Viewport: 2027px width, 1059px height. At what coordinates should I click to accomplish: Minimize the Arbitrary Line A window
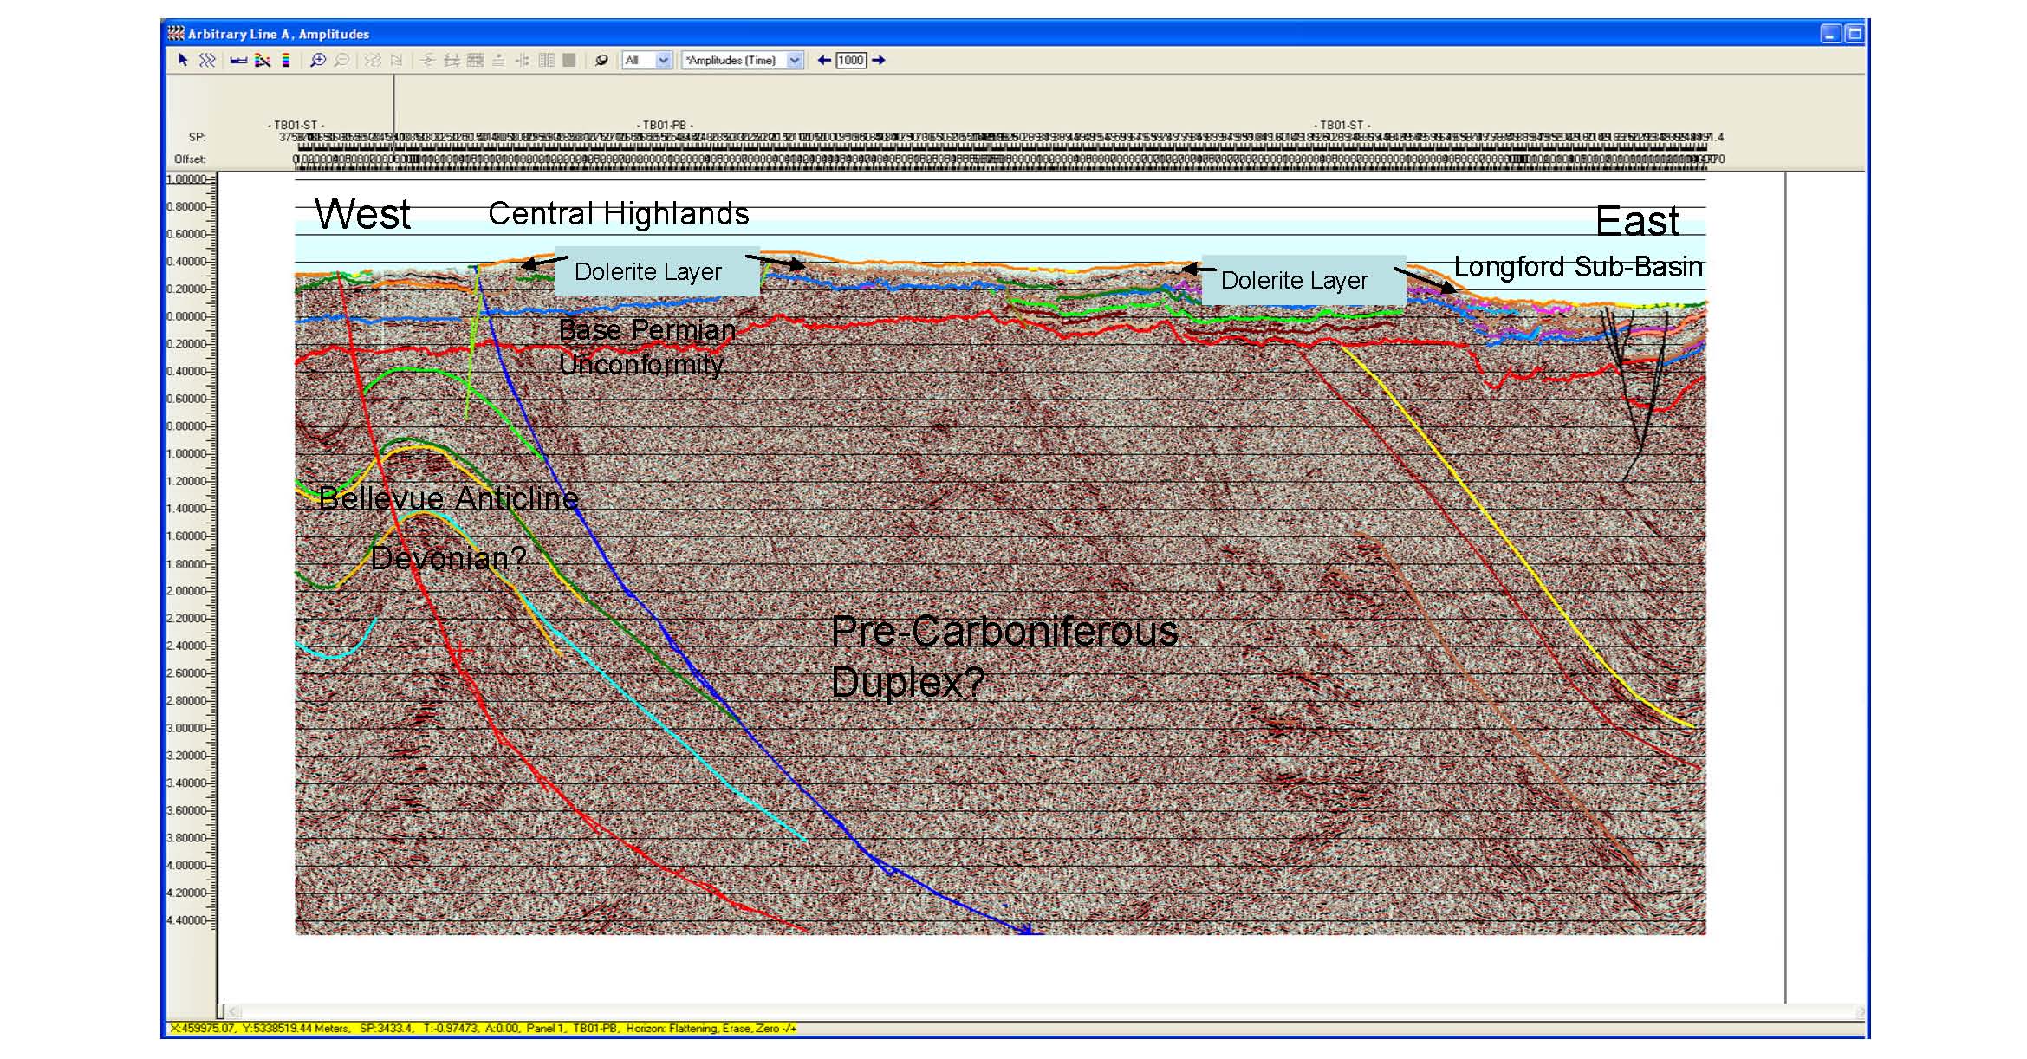(1830, 34)
